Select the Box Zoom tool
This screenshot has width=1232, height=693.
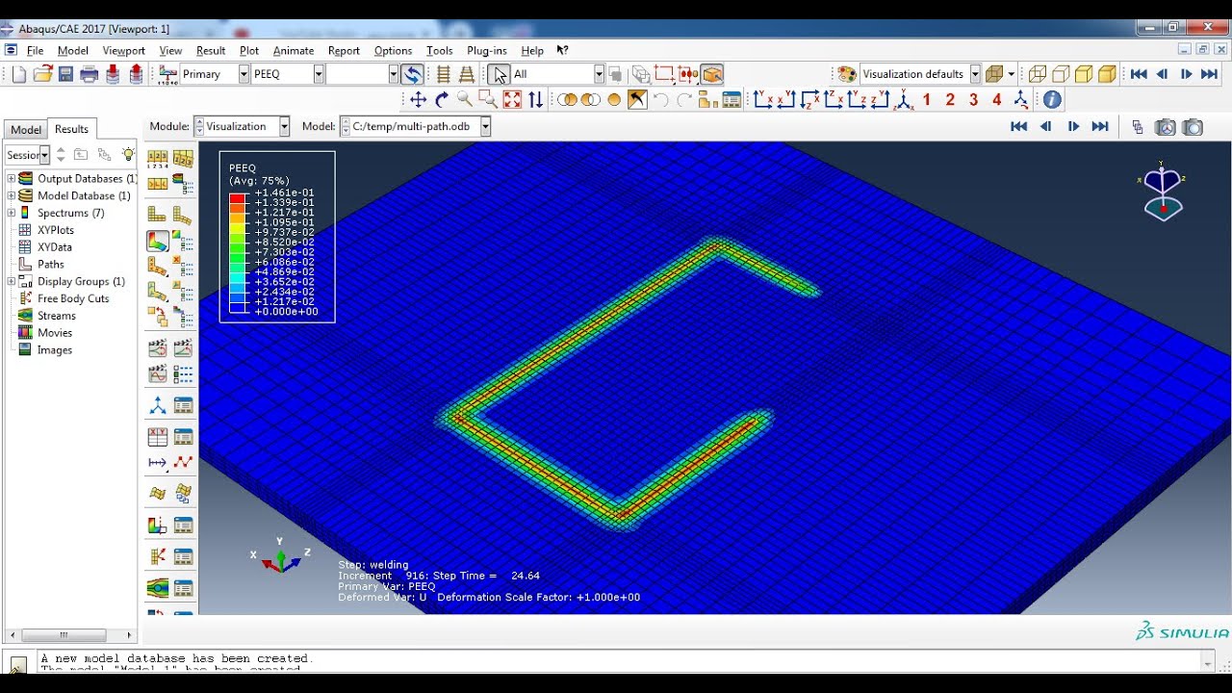488,99
